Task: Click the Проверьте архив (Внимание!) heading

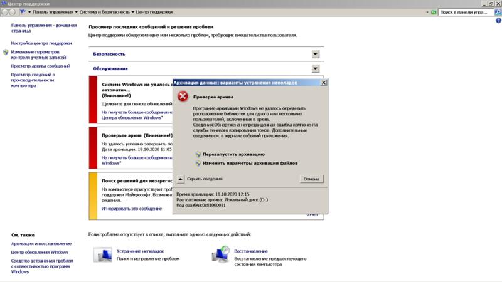Action: tap(137, 135)
